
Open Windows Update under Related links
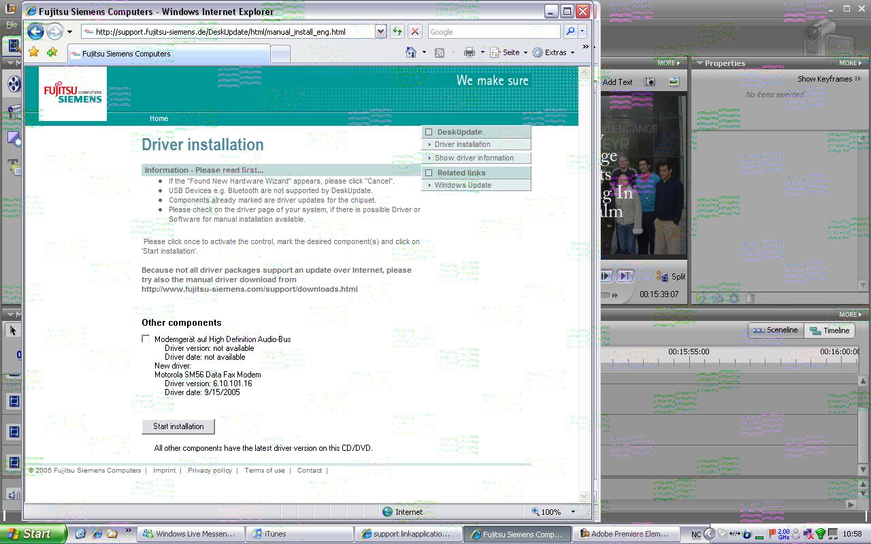click(x=463, y=185)
